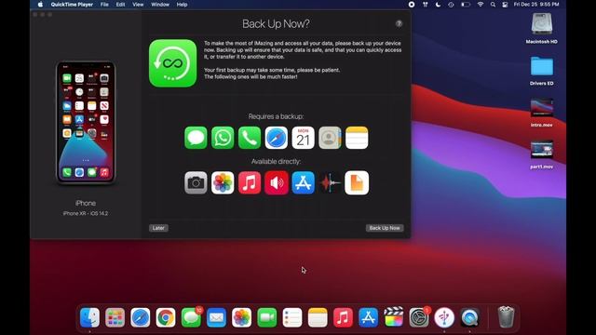Screen dimensions: 596x335
Task: Select intro.mov file on desktop
Action: point(542,108)
